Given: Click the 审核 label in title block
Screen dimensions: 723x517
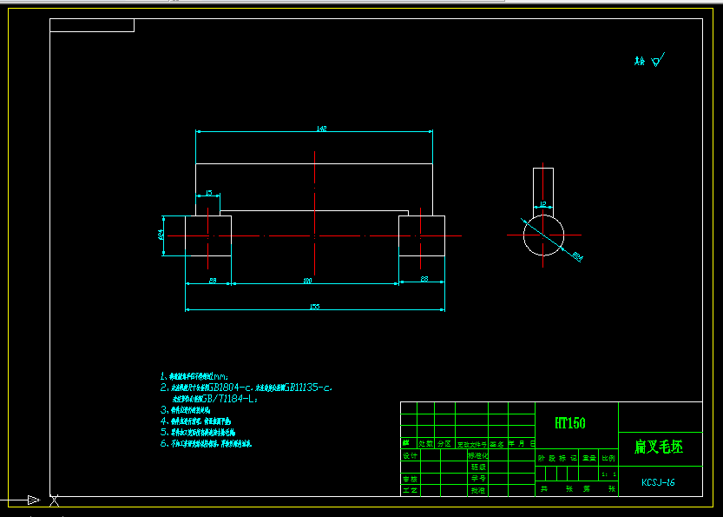Looking at the screenshot, I should click(410, 479).
